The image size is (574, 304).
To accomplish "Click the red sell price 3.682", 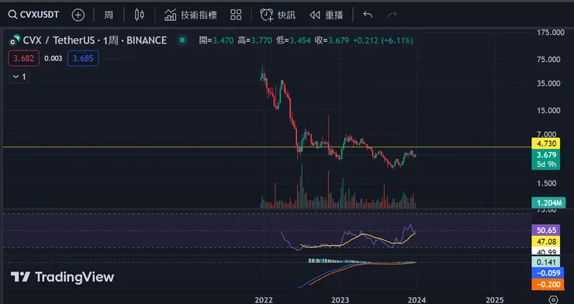I will click(24, 58).
